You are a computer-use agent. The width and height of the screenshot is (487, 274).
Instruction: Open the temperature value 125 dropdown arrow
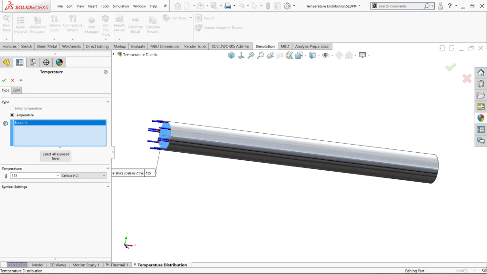coord(58,176)
